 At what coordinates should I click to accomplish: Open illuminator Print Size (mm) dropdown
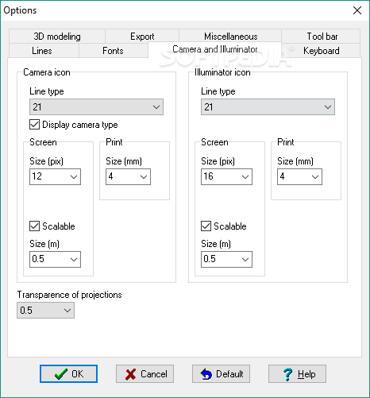[299, 176]
